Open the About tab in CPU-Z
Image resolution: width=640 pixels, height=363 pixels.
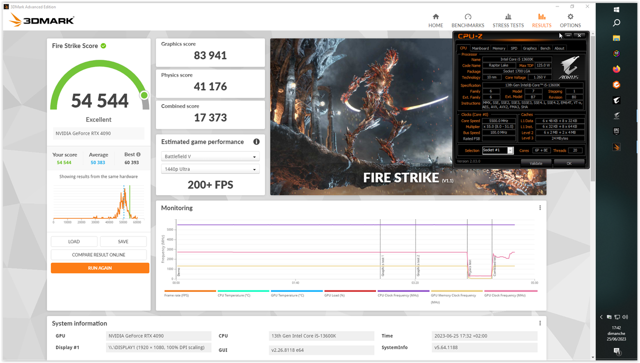click(x=559, y=48)
